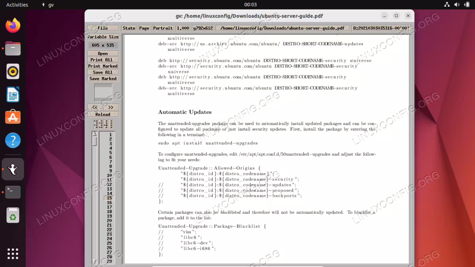
Task: Open the Help icon in the dock
Action: tap(13, 141)
